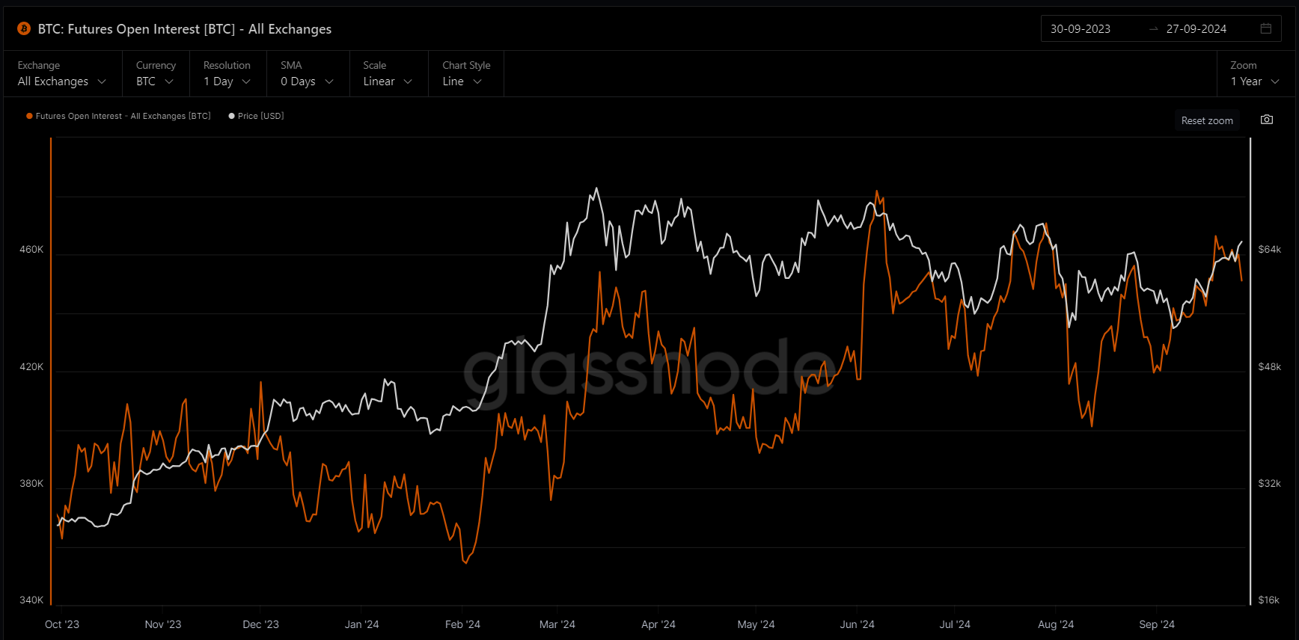Click the Reset zoom button
Image resolution: width=1299 pixels, height=640 pixels.
(x=1207, y=120)
